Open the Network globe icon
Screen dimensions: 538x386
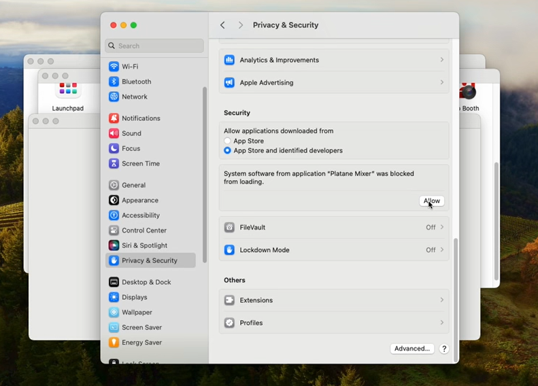coord(114,96)
